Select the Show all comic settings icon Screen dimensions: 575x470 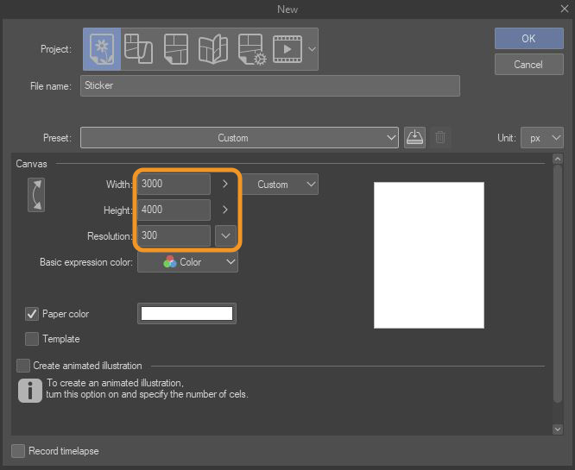(252, 49)
